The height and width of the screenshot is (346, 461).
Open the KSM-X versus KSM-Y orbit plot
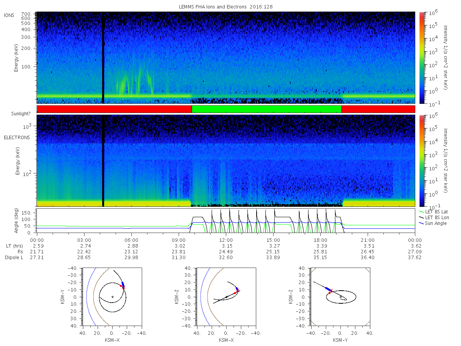[x=112, y=297]
